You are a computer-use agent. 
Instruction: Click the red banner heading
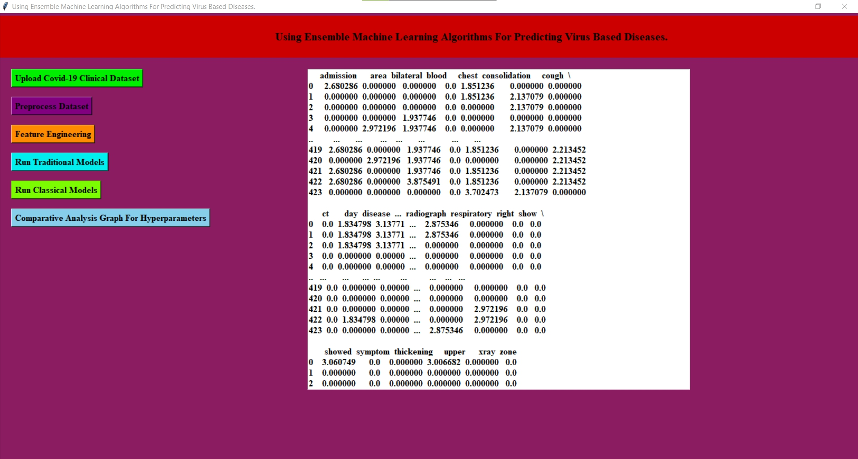click(x=471, y=37)
